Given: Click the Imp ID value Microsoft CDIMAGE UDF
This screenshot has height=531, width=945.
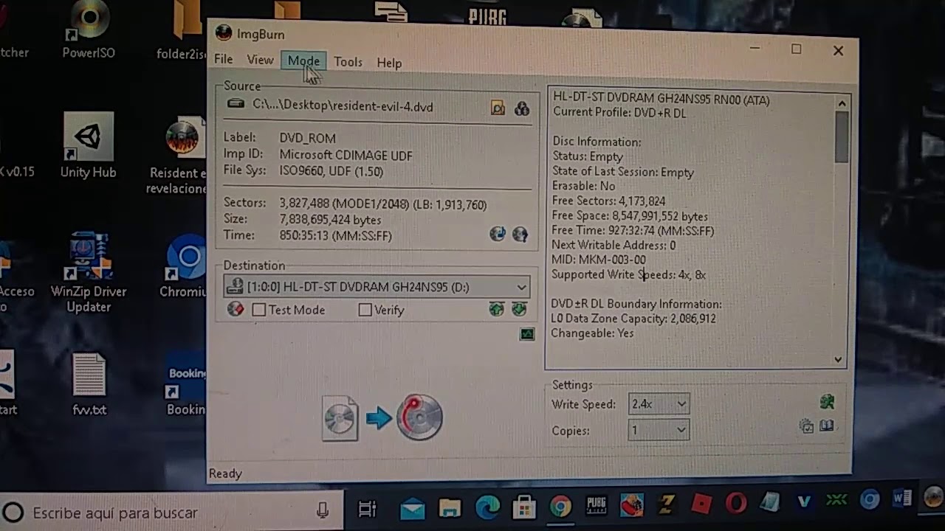Looking at the screenshot, I should (x=346, y=155).
